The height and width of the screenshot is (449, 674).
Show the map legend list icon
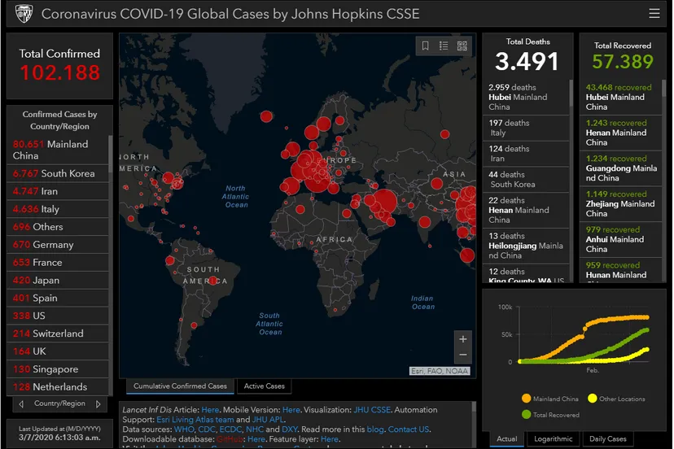444,46
